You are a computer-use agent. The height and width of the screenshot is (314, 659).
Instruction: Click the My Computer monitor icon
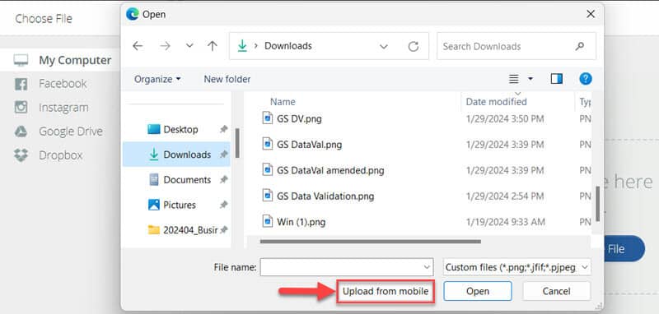21,60
